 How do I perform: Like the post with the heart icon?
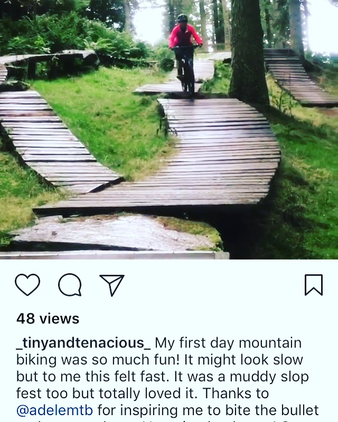click(27, 285)
